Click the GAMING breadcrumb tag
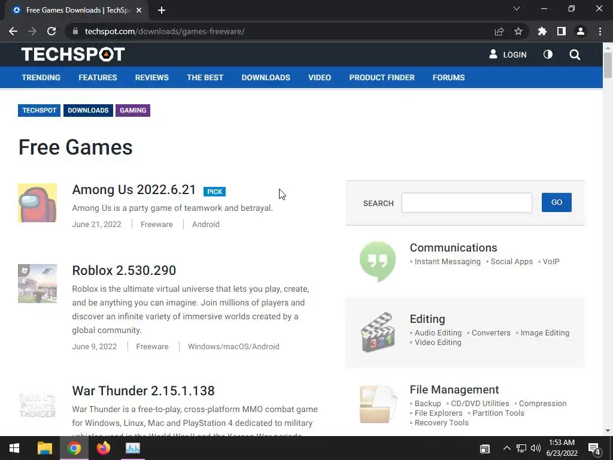The width and height of the screenshot is (613, 460). (x=133, y=110)
